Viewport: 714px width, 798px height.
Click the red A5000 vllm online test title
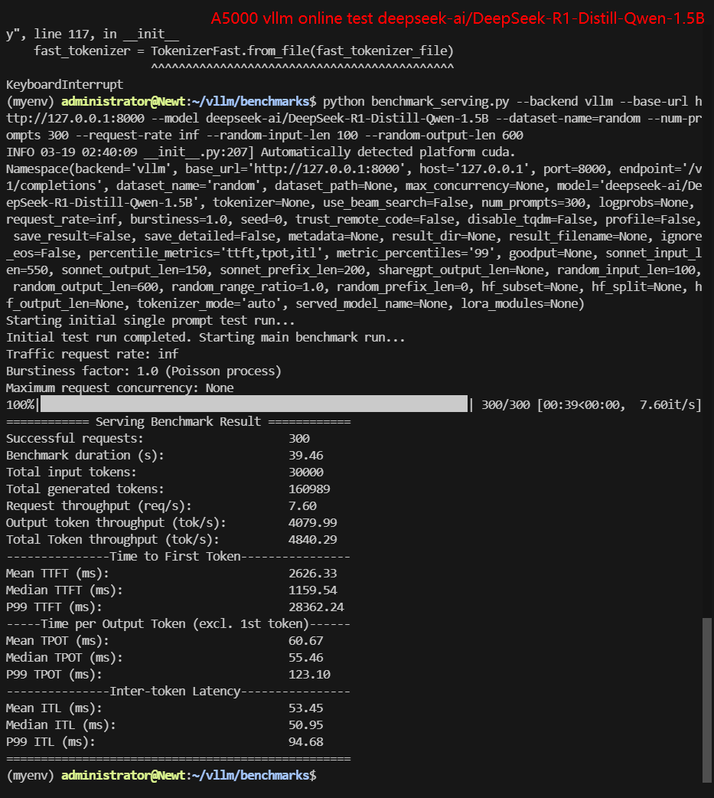coord(458,18)
